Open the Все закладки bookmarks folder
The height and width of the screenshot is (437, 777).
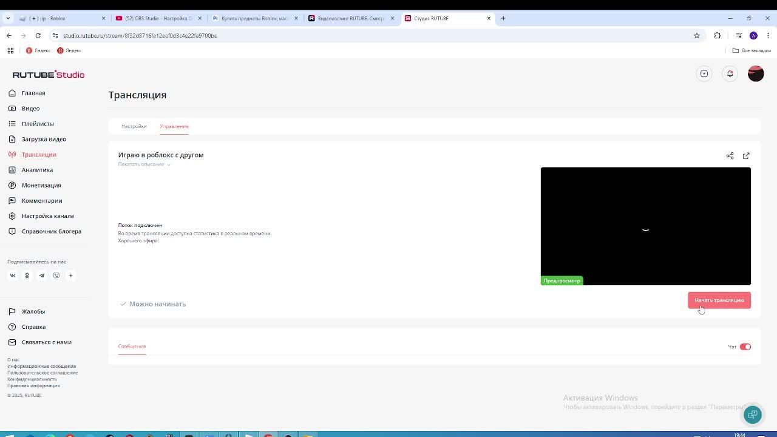752,50
